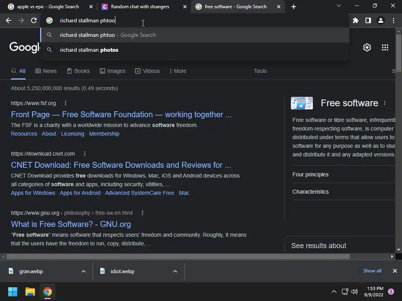The image size is (402, 301).
Task: Show hidden system tray icons
Action: click(x=334, y=292)
